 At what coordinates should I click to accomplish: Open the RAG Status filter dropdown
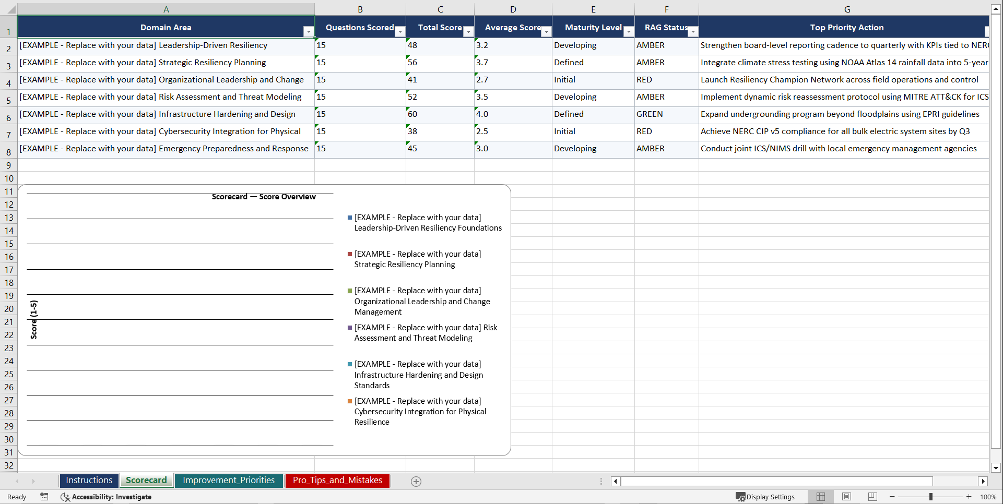693,32
